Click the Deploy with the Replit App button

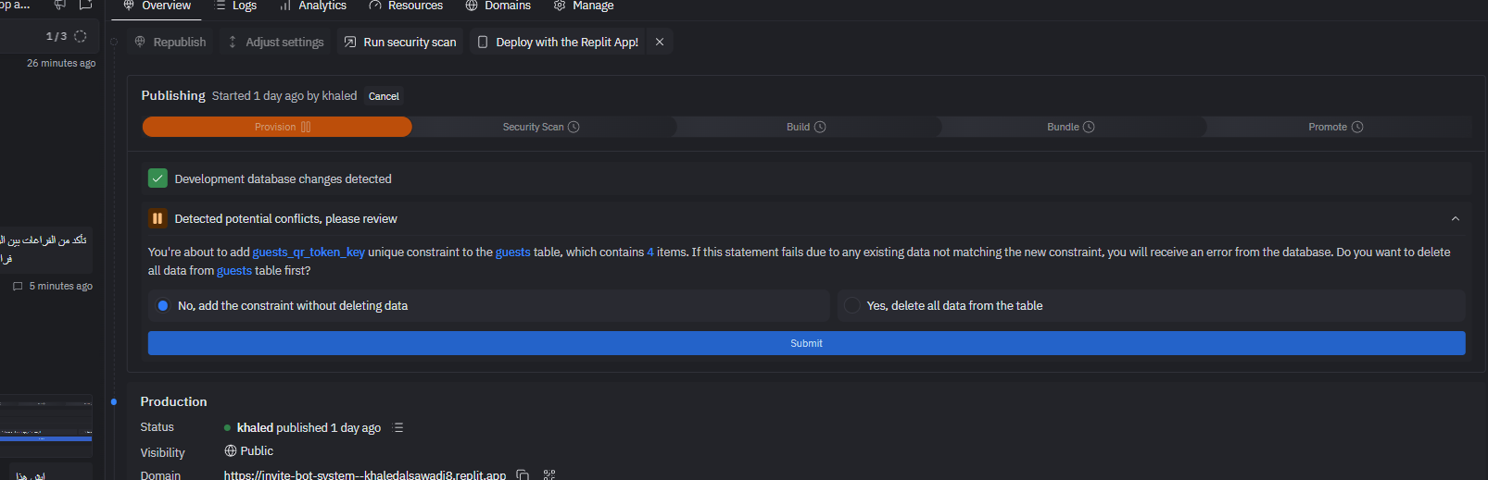[x=558, y=43]
